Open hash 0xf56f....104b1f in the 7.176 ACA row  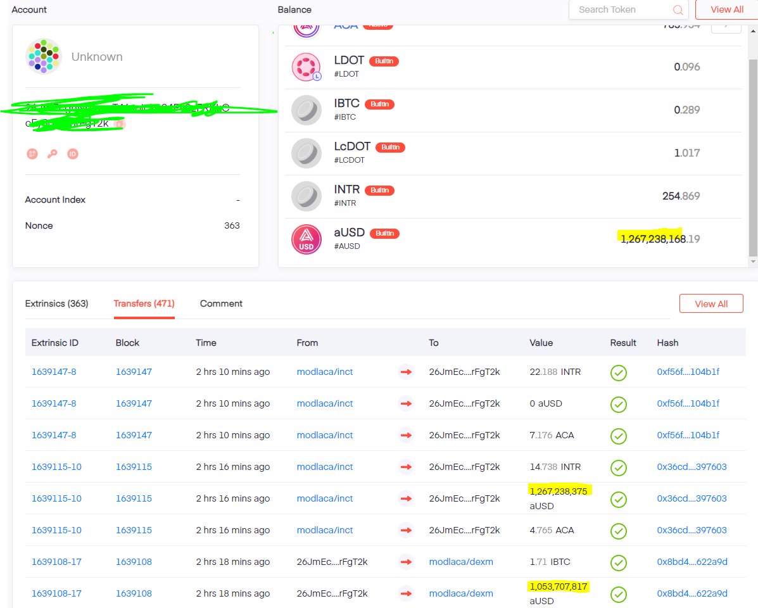pyautogui.click(x=688, y=435)
